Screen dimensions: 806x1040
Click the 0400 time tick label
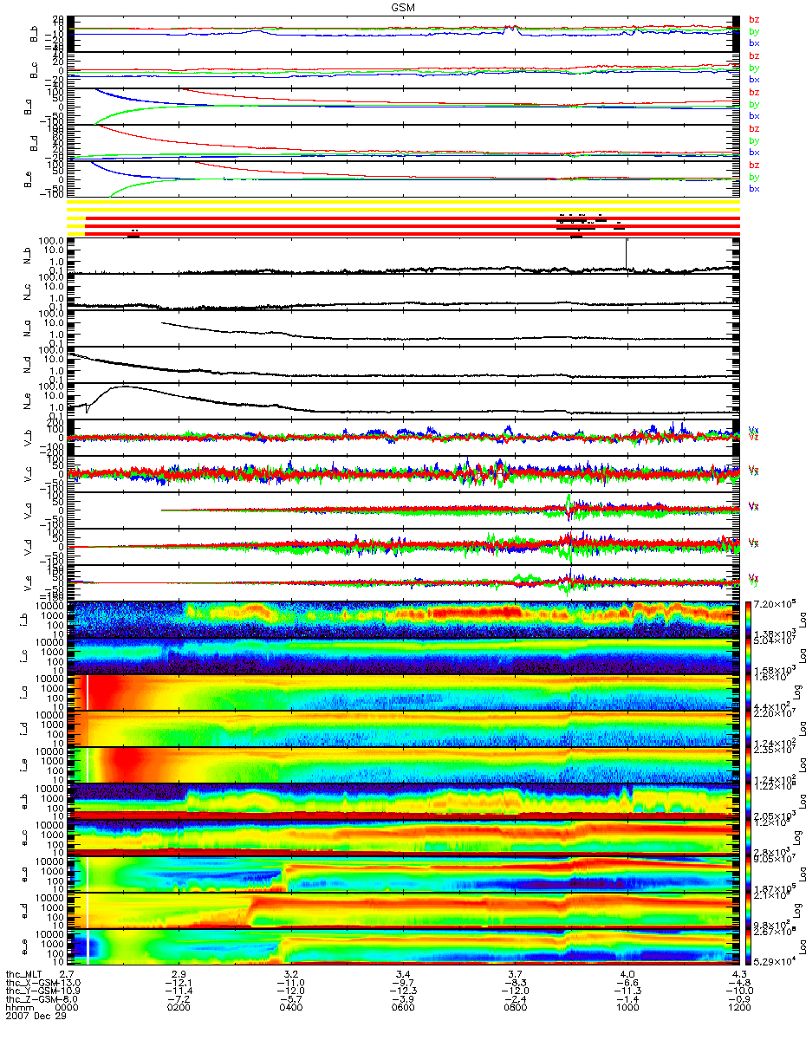pyautogui.click(x=291, y=1008)
